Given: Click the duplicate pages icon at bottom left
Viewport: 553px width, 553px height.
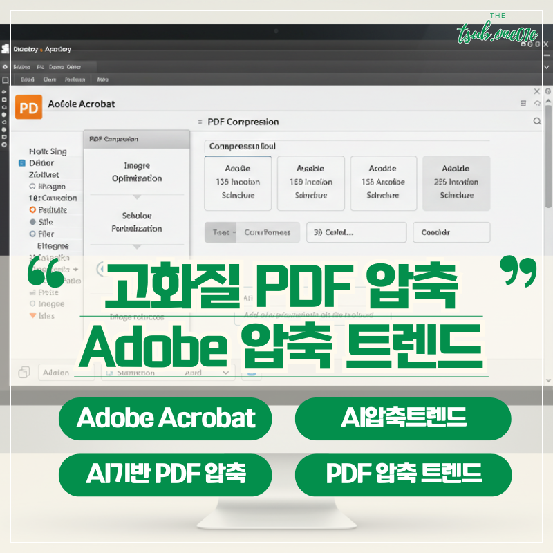Looking at the screenshot, I should point(24,372).
